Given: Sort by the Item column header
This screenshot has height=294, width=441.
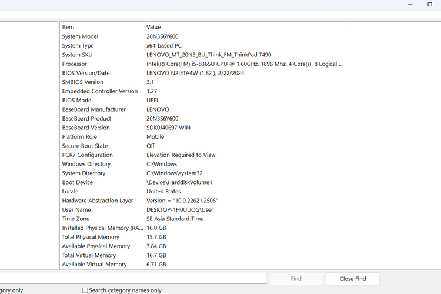Looking at the screenshot, I should (102, 27).
